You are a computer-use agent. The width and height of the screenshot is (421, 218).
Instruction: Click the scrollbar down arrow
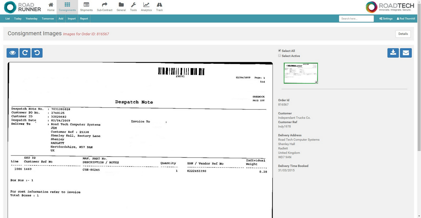pyautogui.click(x=419, y=216)
